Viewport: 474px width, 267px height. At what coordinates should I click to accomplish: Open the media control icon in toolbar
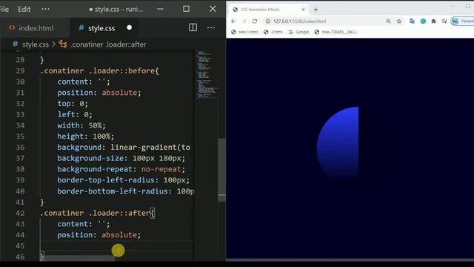pyautogui.click(x=444, y=22)
